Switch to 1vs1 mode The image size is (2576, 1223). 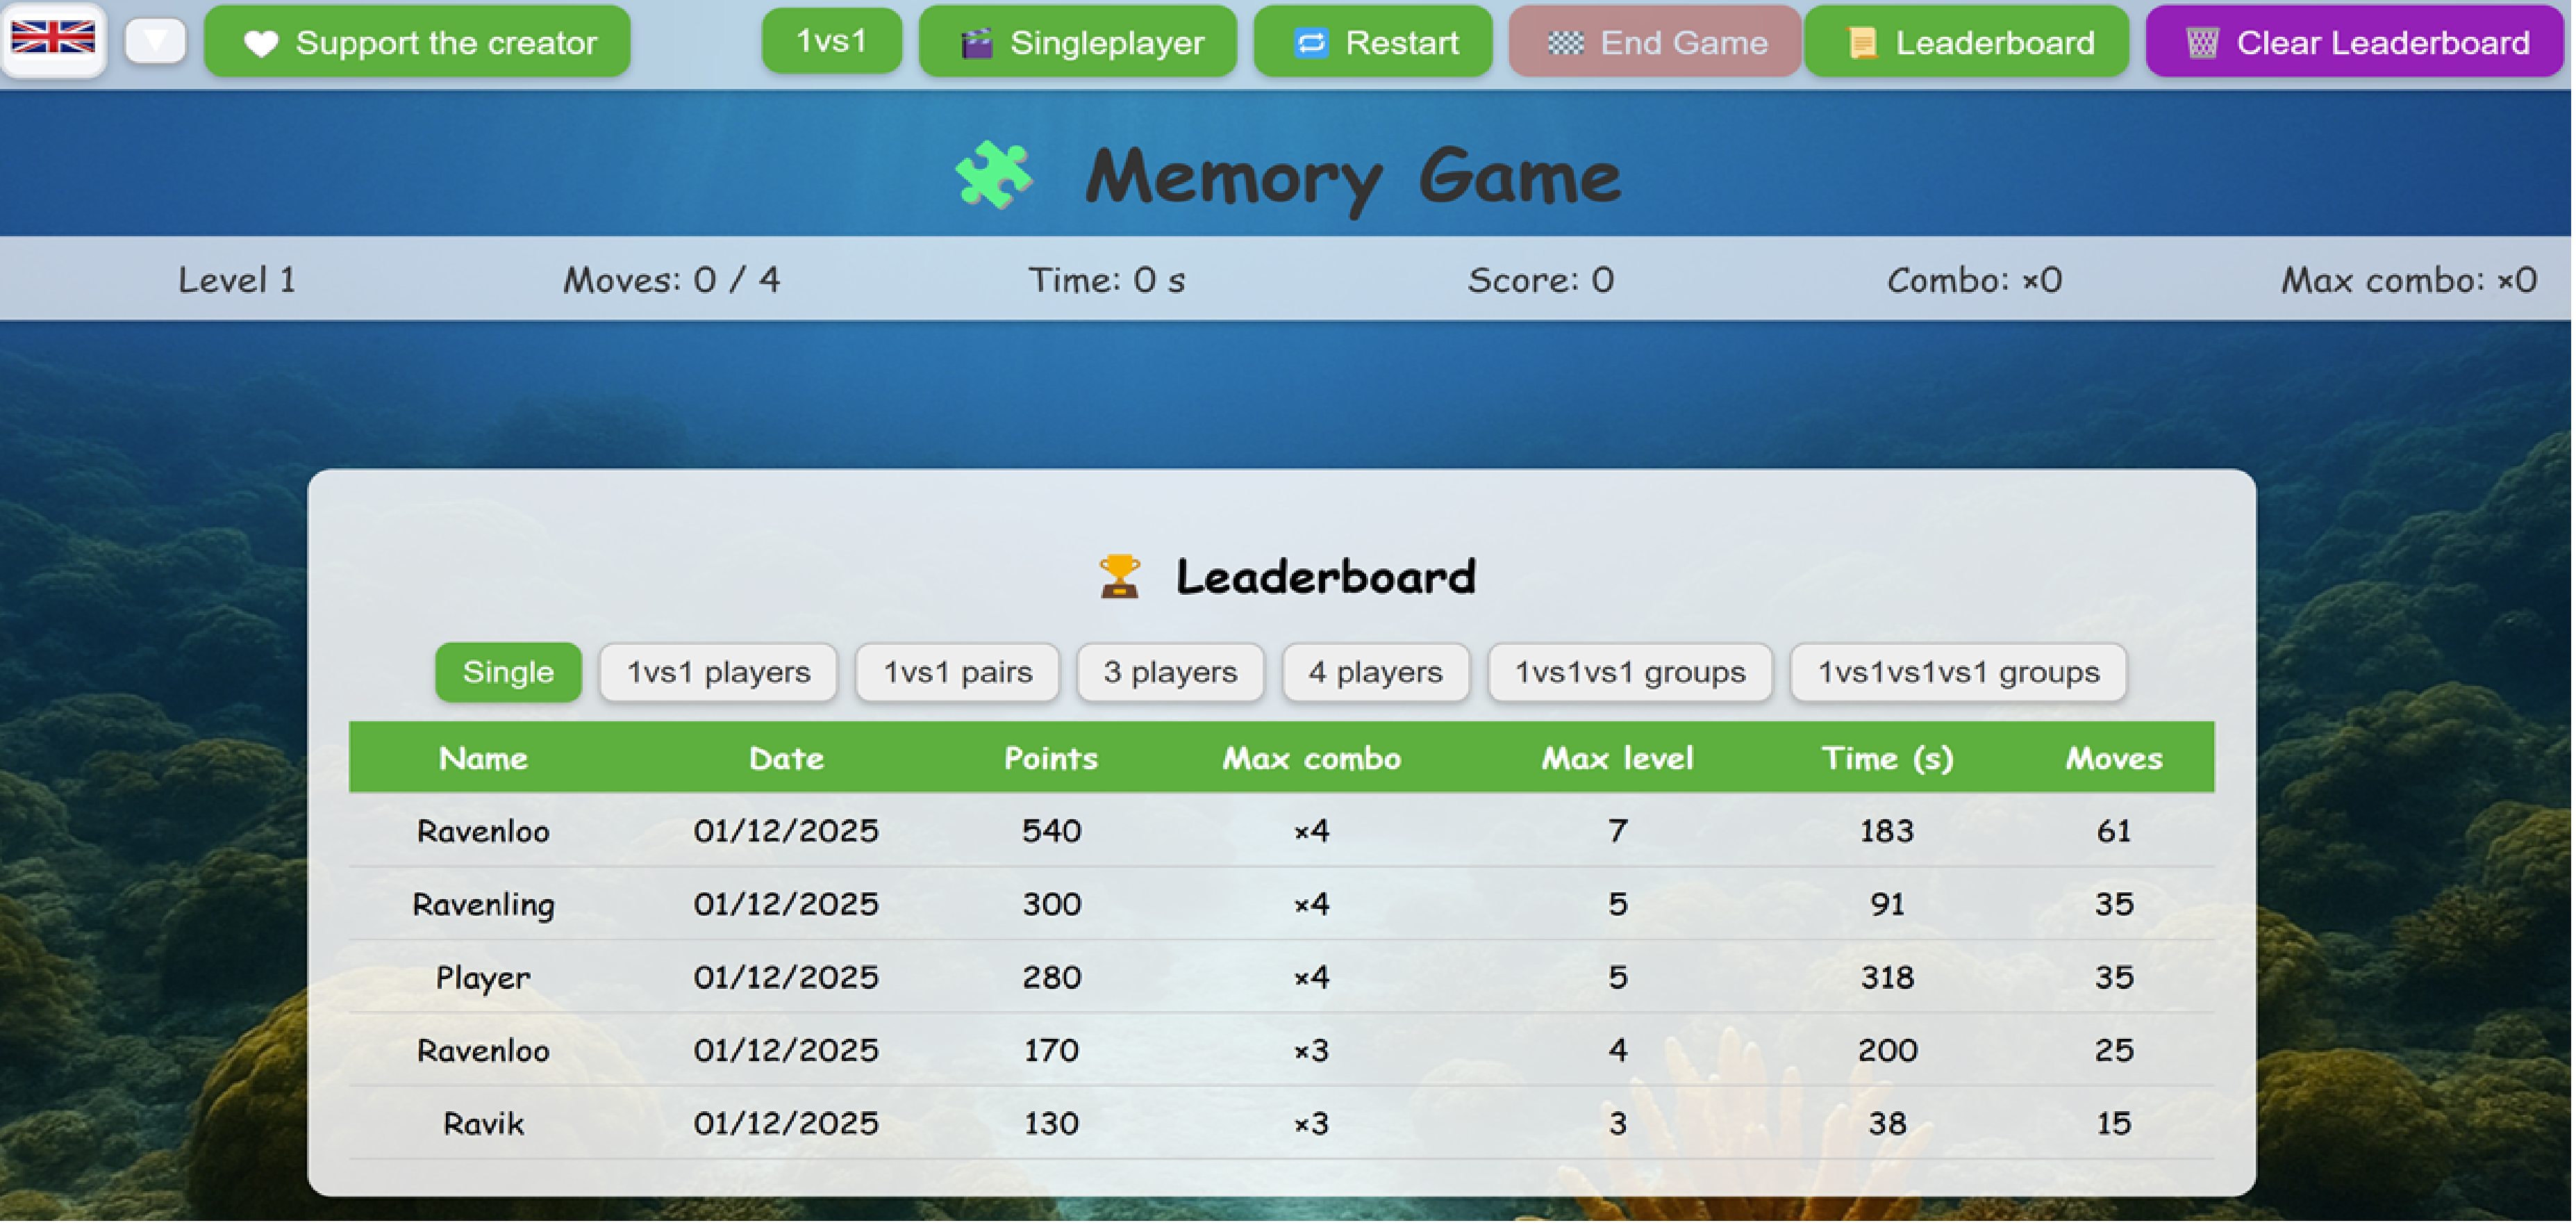coord(831,41)
